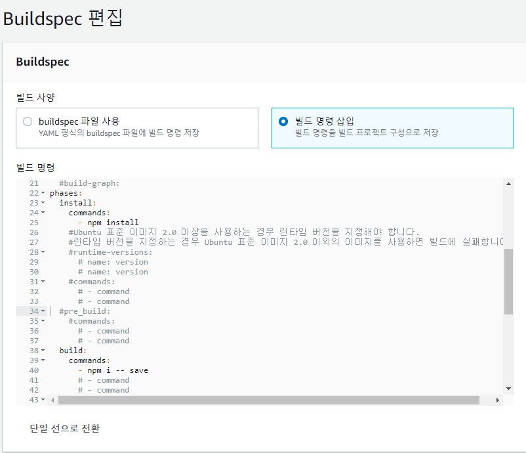Click '# - command' on line 32
This screenshot has width=526, height=453.
tap(104, 291)
